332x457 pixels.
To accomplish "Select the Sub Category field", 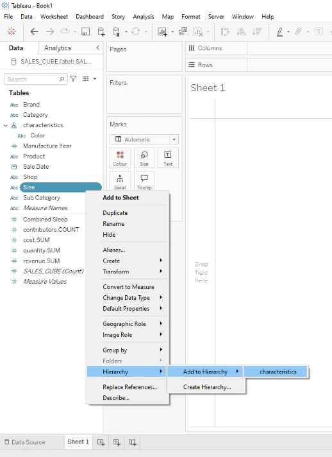I will (x=41, y=198).
